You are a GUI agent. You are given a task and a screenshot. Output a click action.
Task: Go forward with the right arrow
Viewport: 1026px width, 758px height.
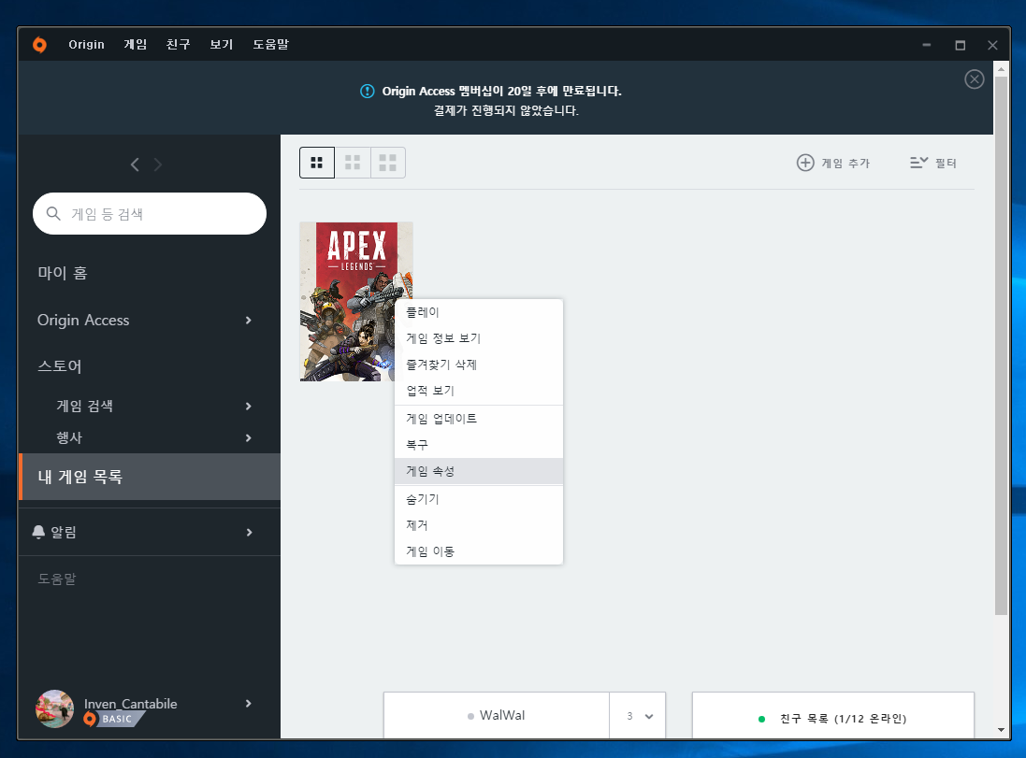point(158,164)
